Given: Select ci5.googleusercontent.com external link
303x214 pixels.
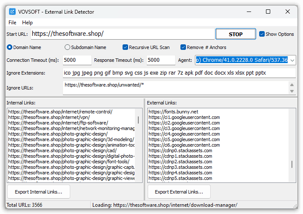Looking at the screenshot, I should [x=184, y=139].
